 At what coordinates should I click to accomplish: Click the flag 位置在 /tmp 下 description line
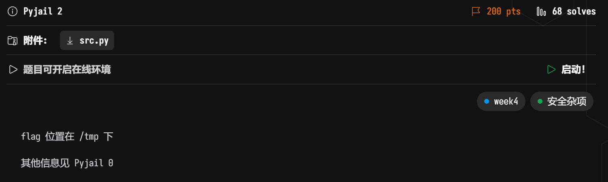pos(67,136)
